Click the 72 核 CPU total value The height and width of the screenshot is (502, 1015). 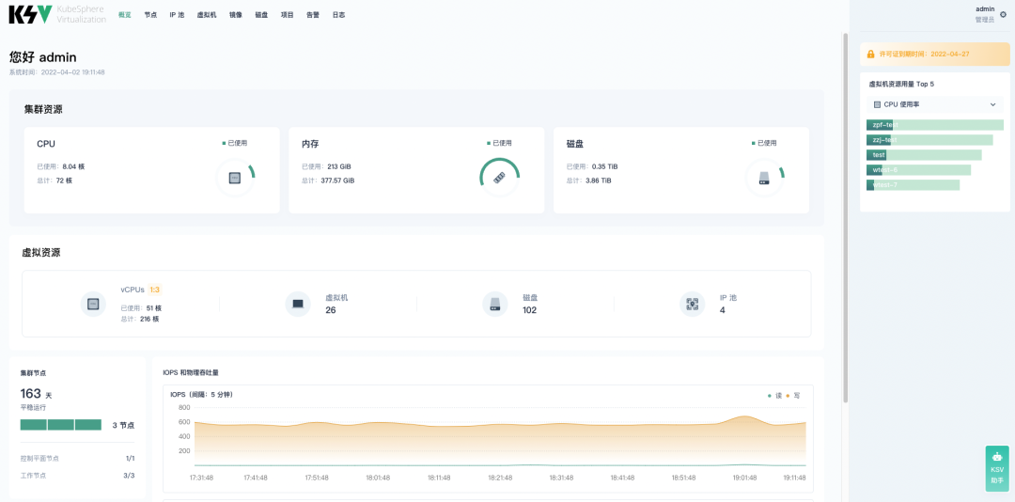click(64, 180)
